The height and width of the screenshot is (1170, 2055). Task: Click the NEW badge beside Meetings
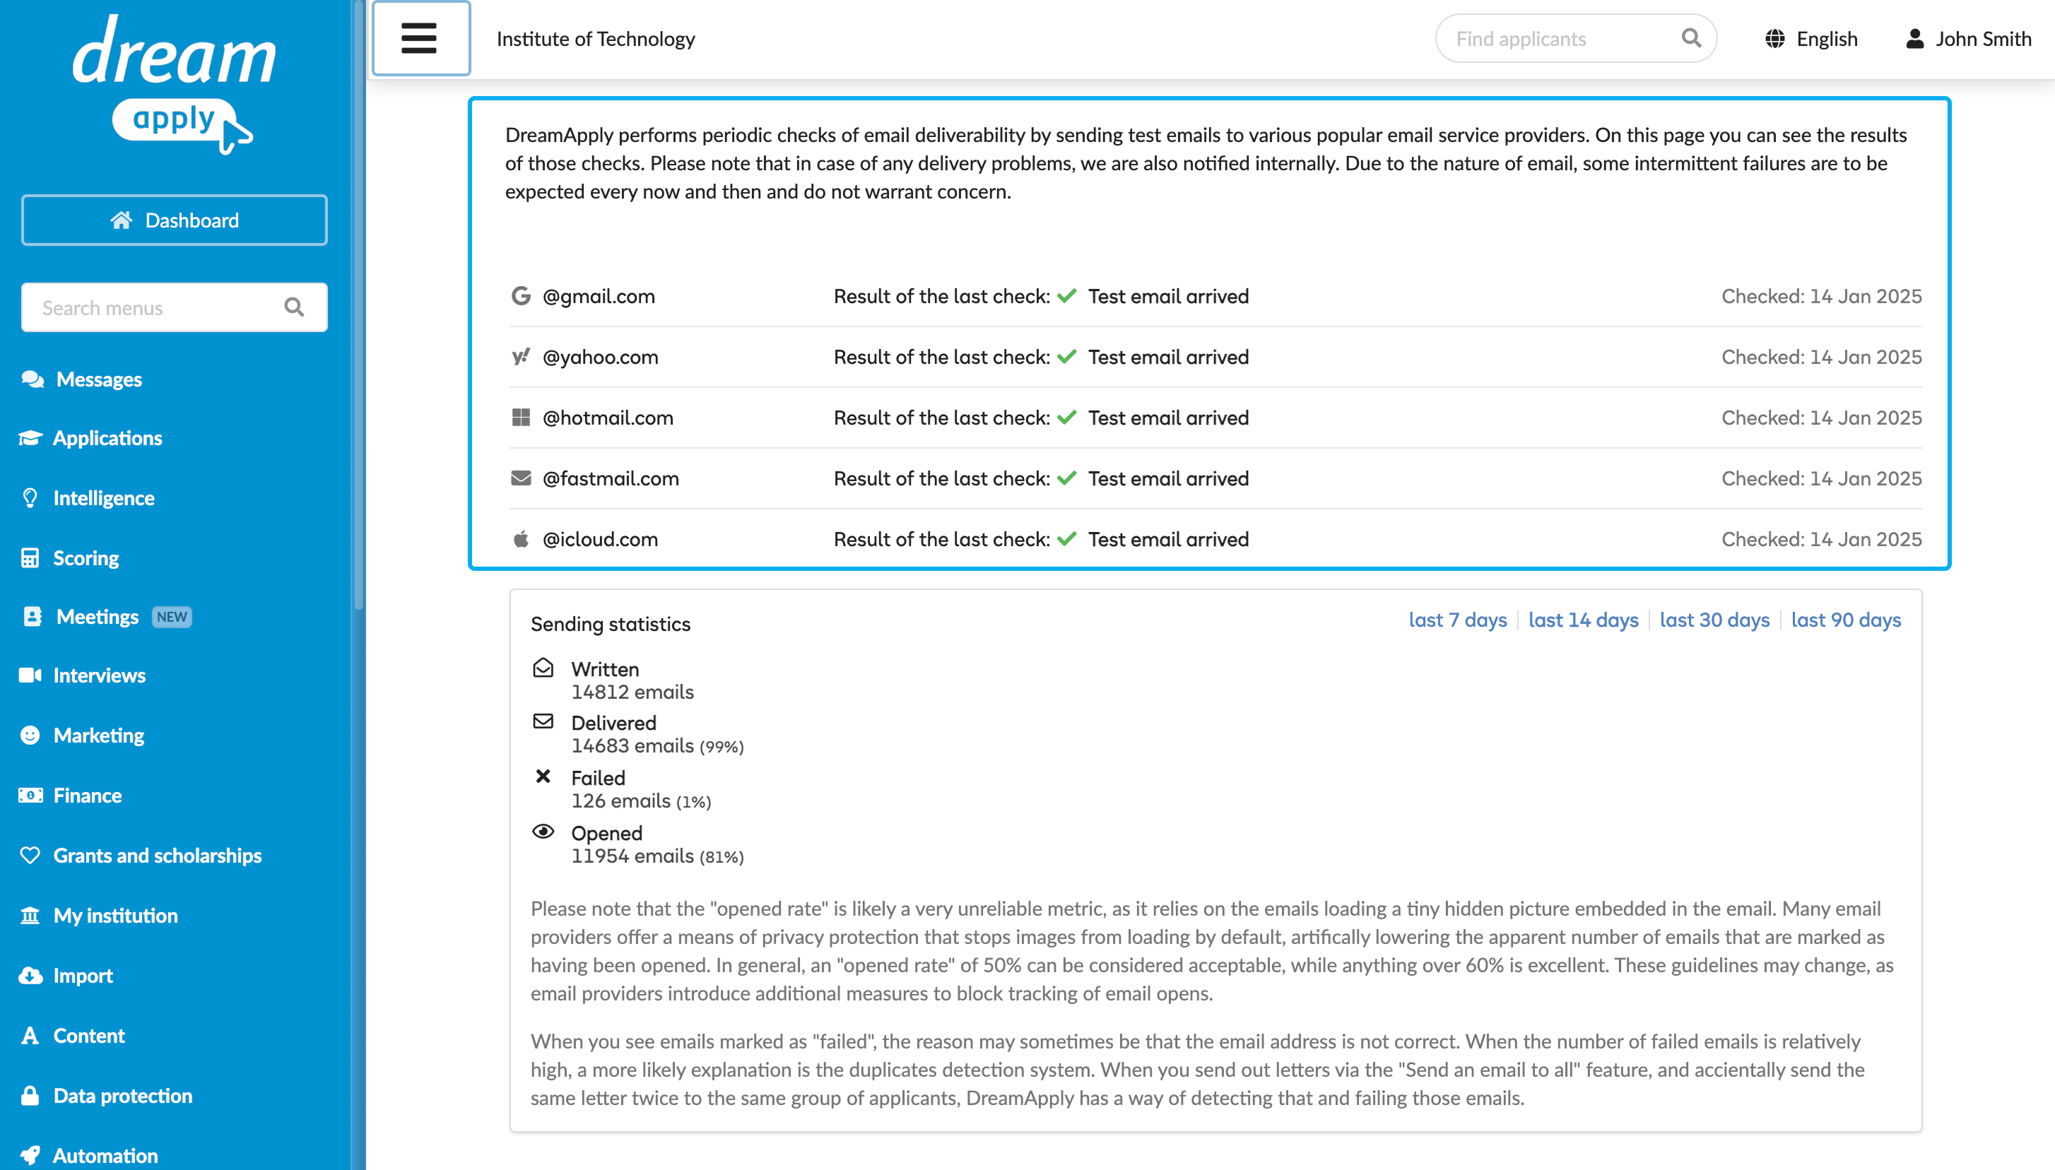(x=171, y=616)
